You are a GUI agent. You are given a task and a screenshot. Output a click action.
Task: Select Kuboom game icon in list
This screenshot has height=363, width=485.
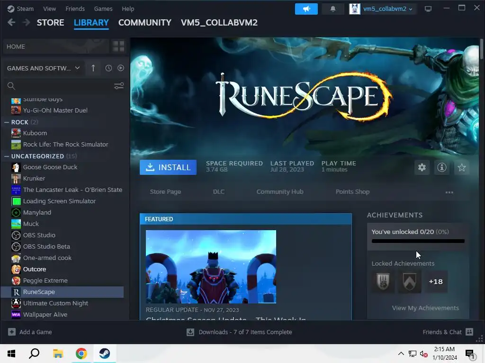(16, 133)
